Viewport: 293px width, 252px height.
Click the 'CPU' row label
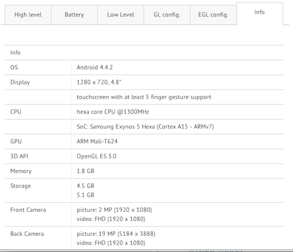pos(16,112)
